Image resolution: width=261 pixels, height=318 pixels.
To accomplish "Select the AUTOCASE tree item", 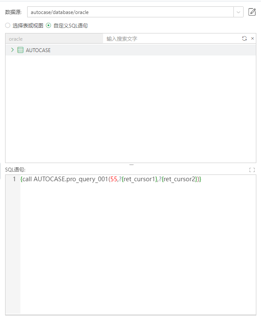I will point(131,50).
